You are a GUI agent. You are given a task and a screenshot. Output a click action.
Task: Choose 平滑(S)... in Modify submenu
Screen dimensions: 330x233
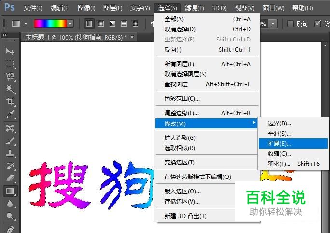pyautogui.click(x=293, y=134)
